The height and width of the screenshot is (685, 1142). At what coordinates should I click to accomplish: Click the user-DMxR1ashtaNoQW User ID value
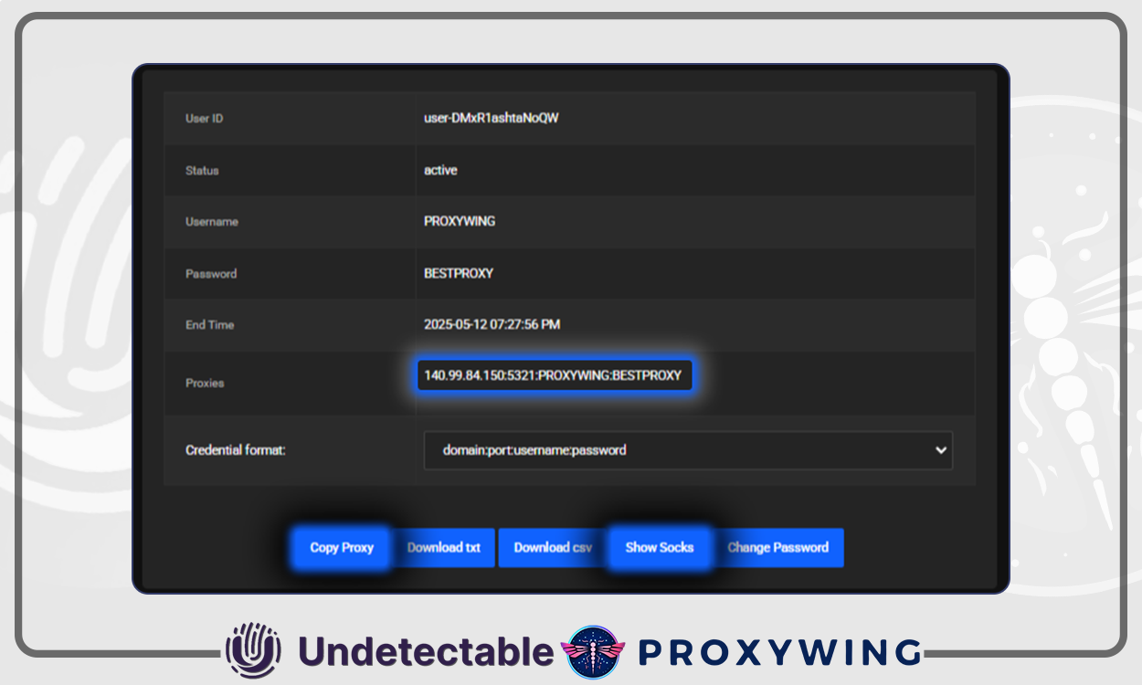pyautogui.click(x=491, y=119)
